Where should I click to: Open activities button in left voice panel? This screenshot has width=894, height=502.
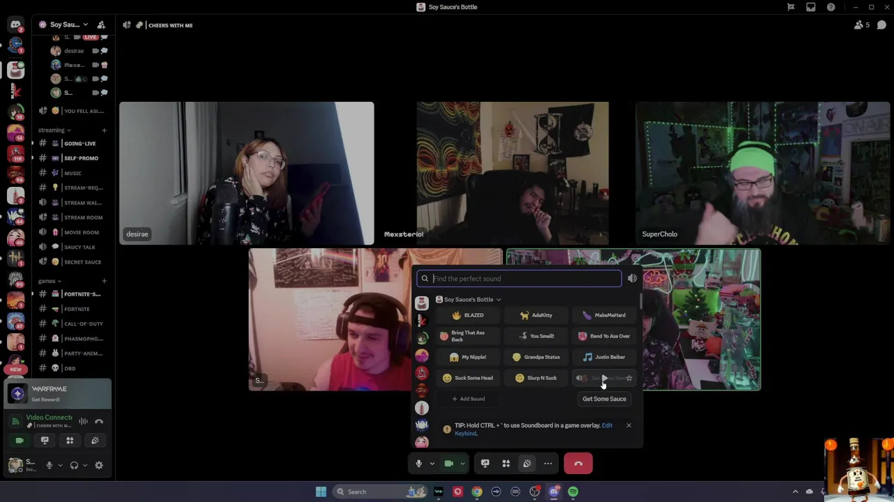pyautogui.click(x=70, y=440)
